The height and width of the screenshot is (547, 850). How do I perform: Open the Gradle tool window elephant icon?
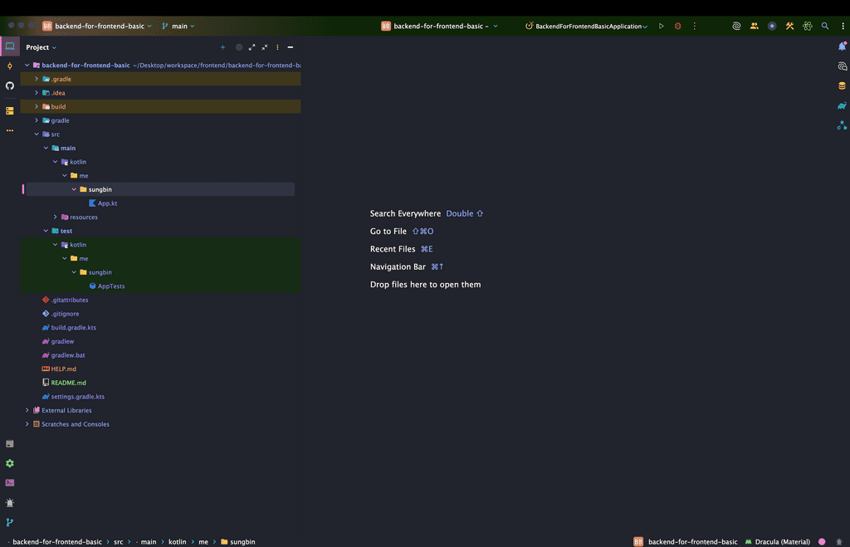pos(842,105)
